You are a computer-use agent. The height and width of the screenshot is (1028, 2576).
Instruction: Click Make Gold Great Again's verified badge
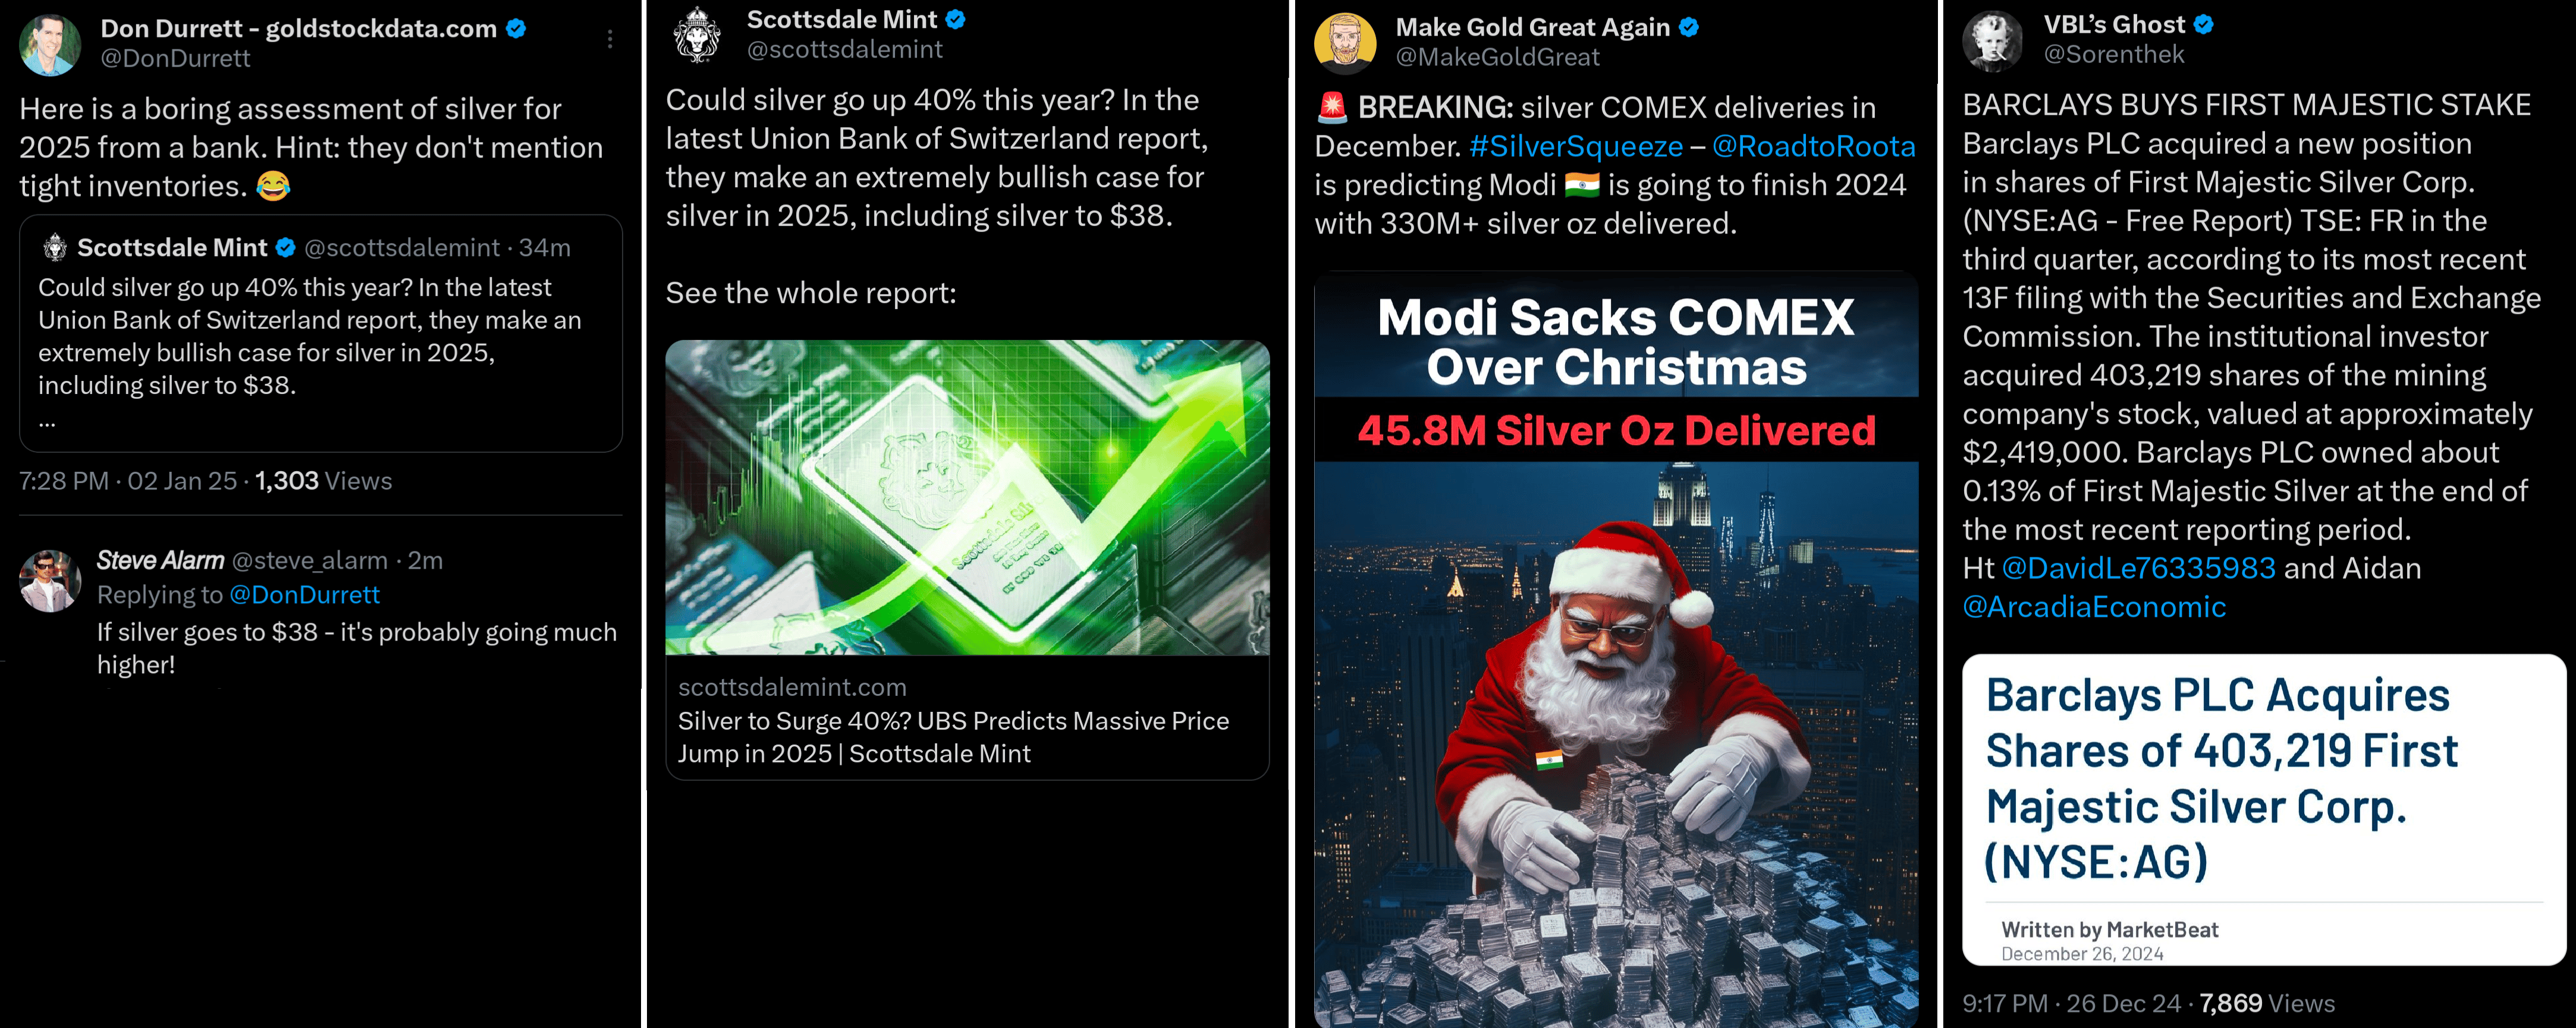tap(1689, 27)
